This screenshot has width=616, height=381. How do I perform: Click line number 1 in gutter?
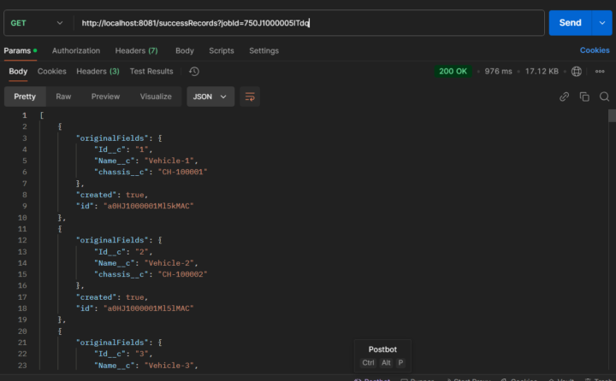pos(24,115)
